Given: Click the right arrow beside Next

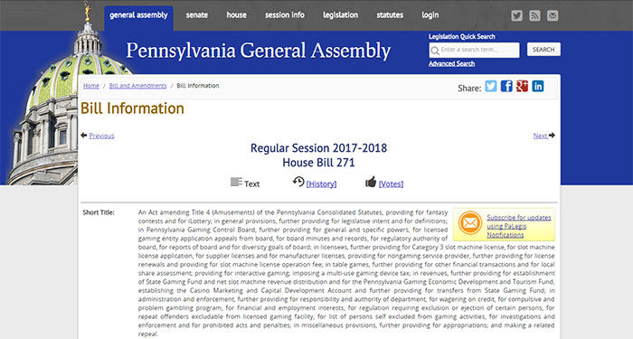Looking at the screenshot, I should coord(552,136).
